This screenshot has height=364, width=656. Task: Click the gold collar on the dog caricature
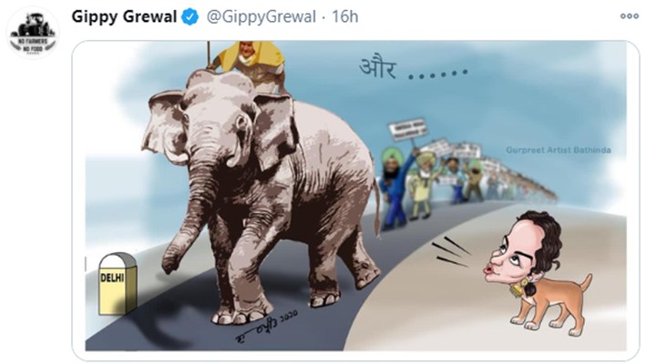click(x=520, y=288)
